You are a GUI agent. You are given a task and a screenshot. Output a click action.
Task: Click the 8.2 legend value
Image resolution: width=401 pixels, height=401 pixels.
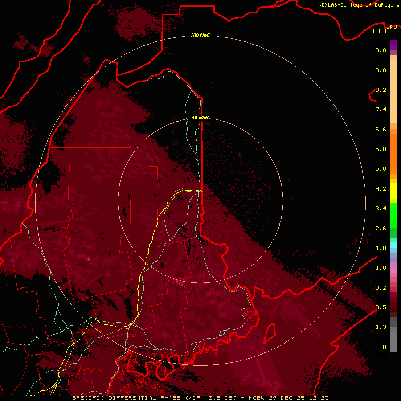(381, 90)
